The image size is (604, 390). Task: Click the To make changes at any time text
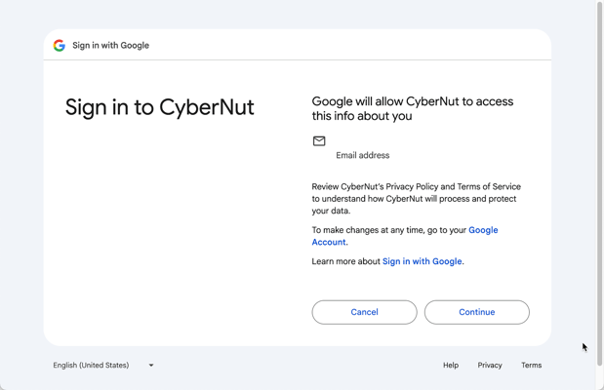point(388,230)
